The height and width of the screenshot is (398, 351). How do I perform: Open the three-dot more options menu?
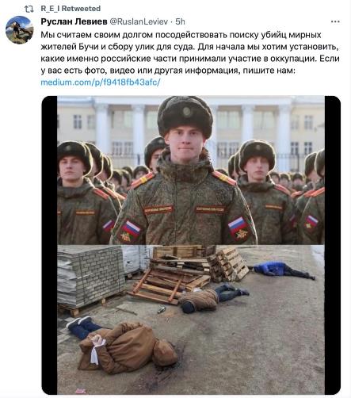(x=335, y=21)
